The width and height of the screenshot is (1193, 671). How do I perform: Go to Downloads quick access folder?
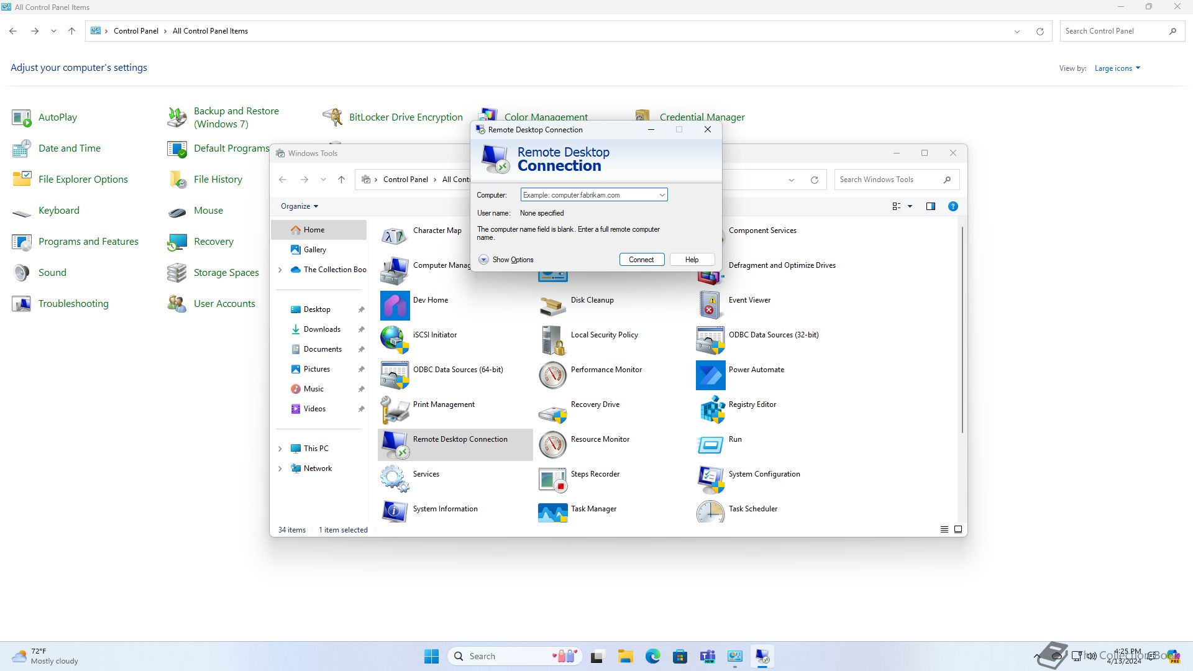tap(319, 329)
